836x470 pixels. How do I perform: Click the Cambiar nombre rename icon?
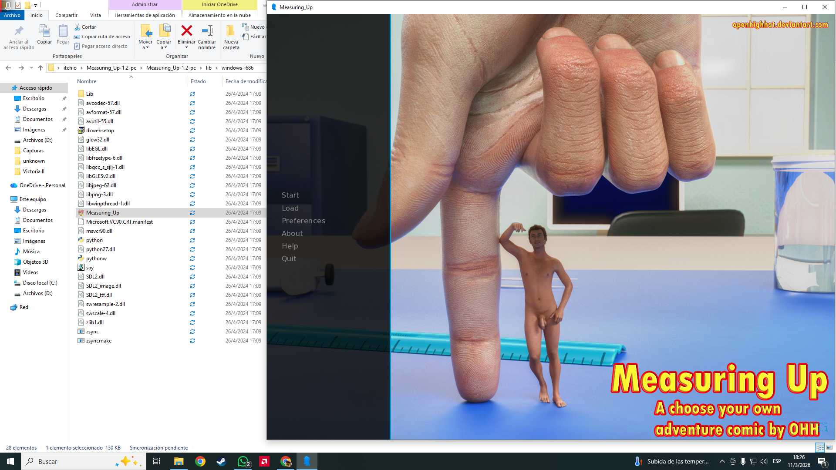pyautogui.click(x=207, y=31)
